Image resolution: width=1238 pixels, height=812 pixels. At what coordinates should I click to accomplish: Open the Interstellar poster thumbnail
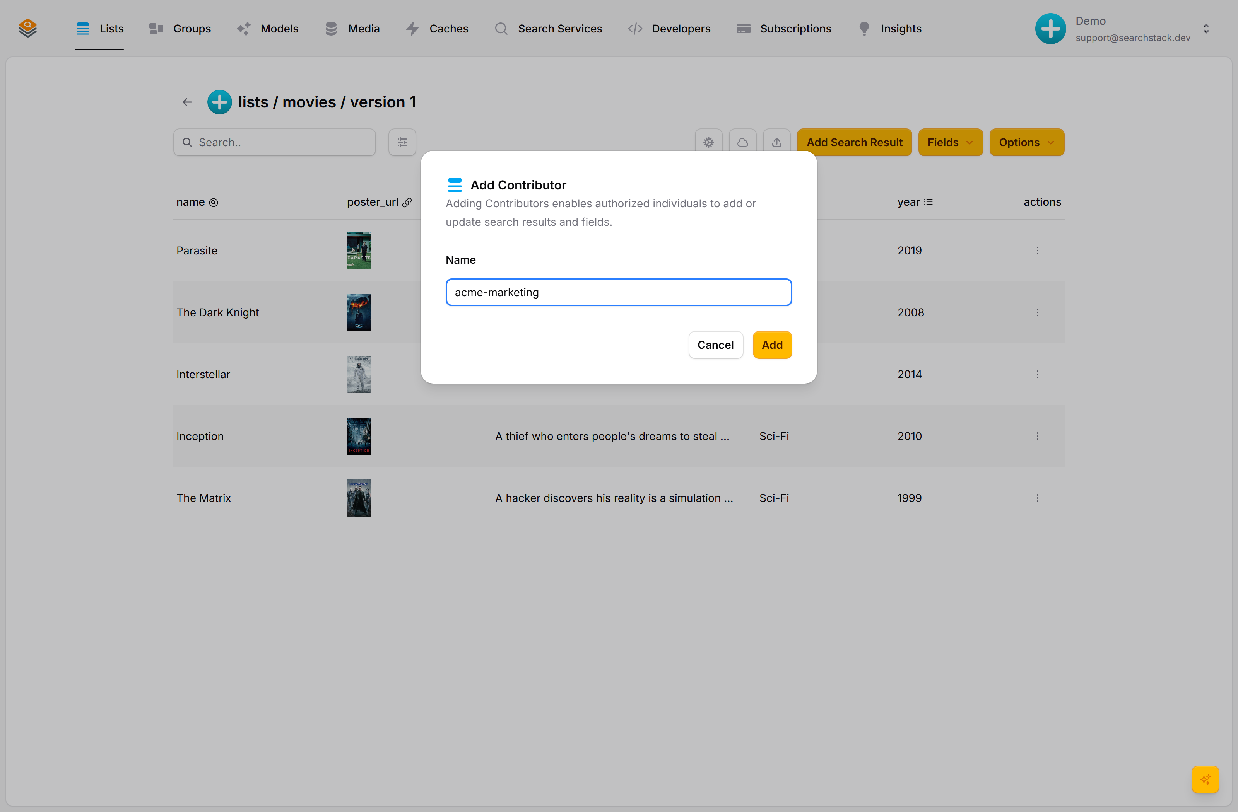359,374
